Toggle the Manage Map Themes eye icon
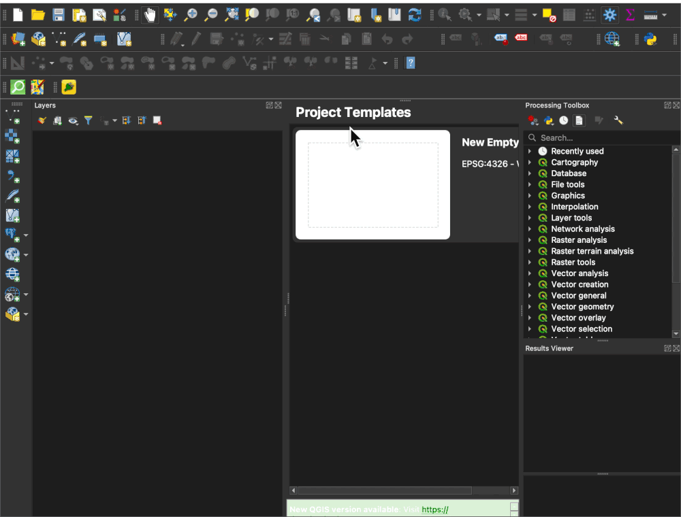 click(x=73, y=120)
